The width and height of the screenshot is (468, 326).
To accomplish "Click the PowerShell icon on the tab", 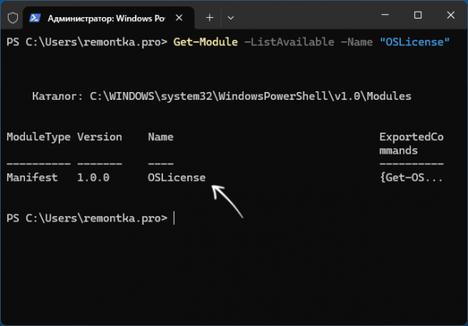I will coord(35,18).
